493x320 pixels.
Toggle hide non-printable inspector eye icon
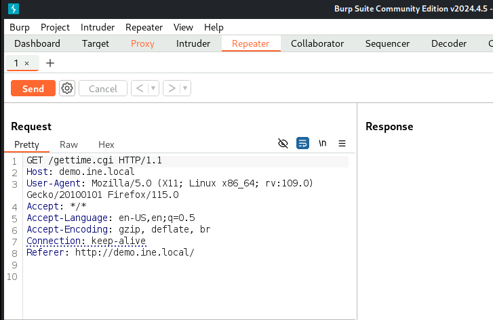pos(283,143)
